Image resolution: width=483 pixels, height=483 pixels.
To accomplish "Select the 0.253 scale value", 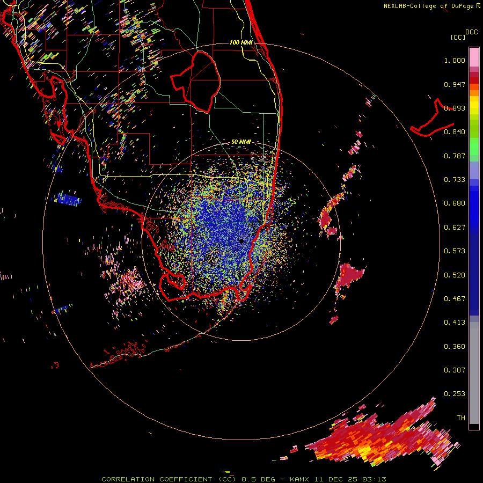I will 455,394.
